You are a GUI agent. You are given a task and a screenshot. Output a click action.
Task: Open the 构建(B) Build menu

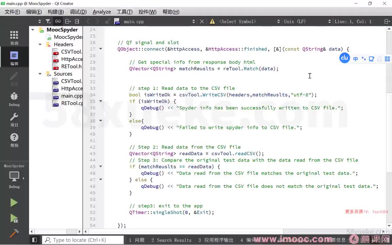pyautogui.click(x=56, y=12)
